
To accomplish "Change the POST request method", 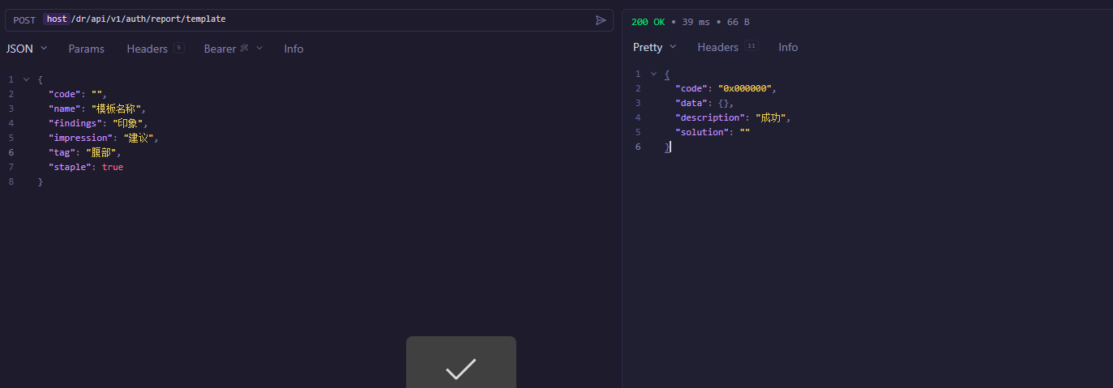I will 24,19.
